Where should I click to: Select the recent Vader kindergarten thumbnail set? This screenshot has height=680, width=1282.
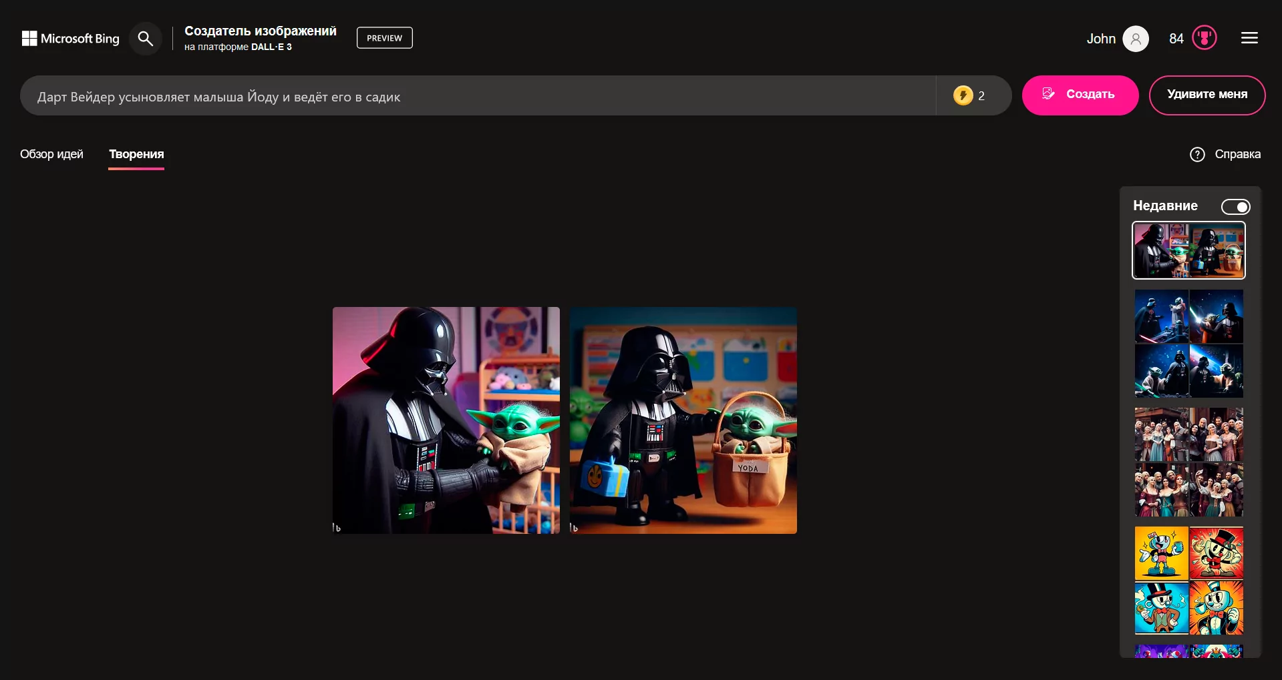[x=1188, y=250]
